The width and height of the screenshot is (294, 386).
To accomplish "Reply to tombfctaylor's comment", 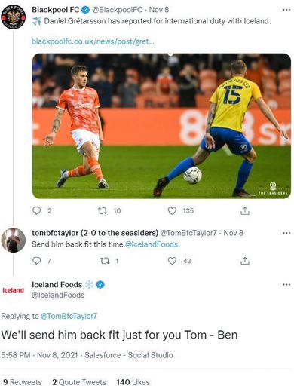I will click(37, 261).
